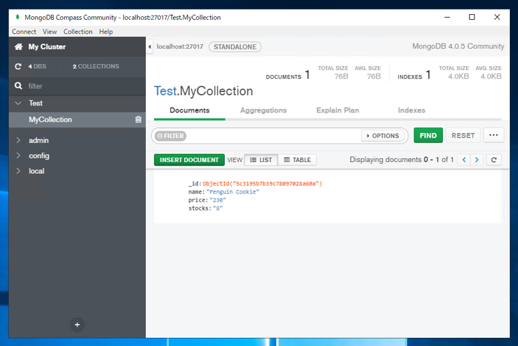Viewport: 518px width, 346px height.
Task: Switch to TABLE view
Action: pyautogui.click(x=297, y=160)
